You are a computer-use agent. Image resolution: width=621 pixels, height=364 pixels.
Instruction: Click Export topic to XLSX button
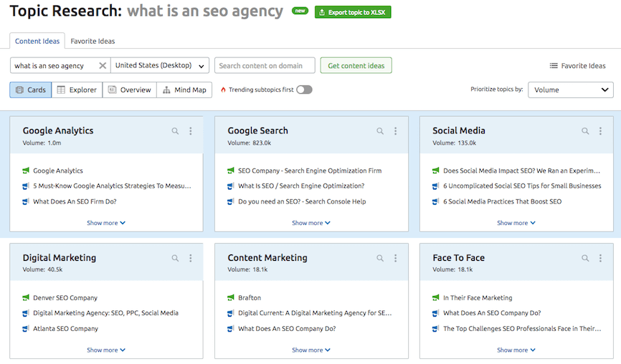[x=353, y=12]
